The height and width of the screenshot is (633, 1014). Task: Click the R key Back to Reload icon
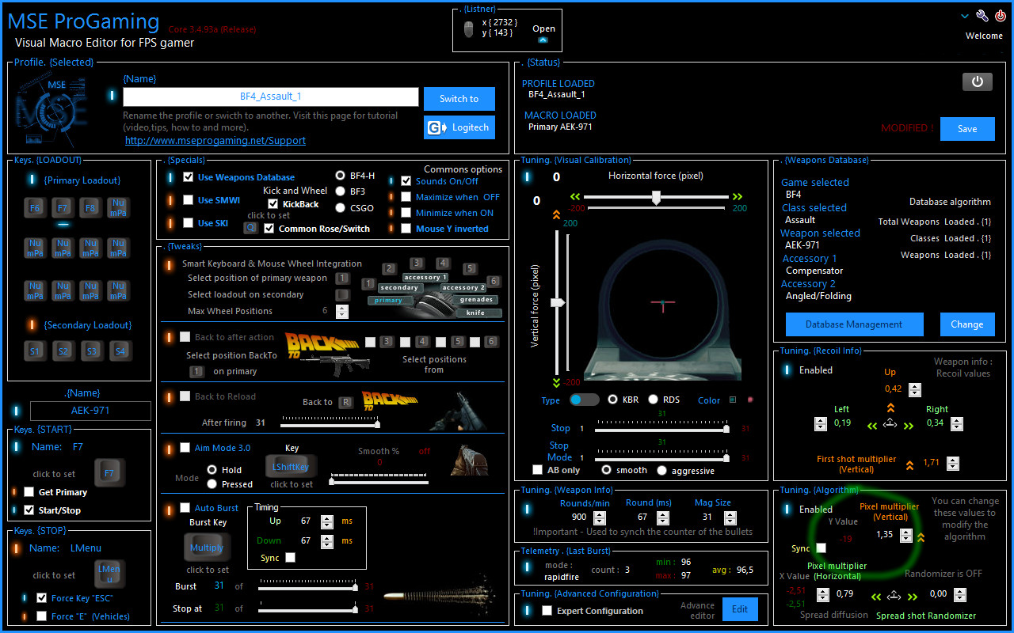[x=345, y=402]
